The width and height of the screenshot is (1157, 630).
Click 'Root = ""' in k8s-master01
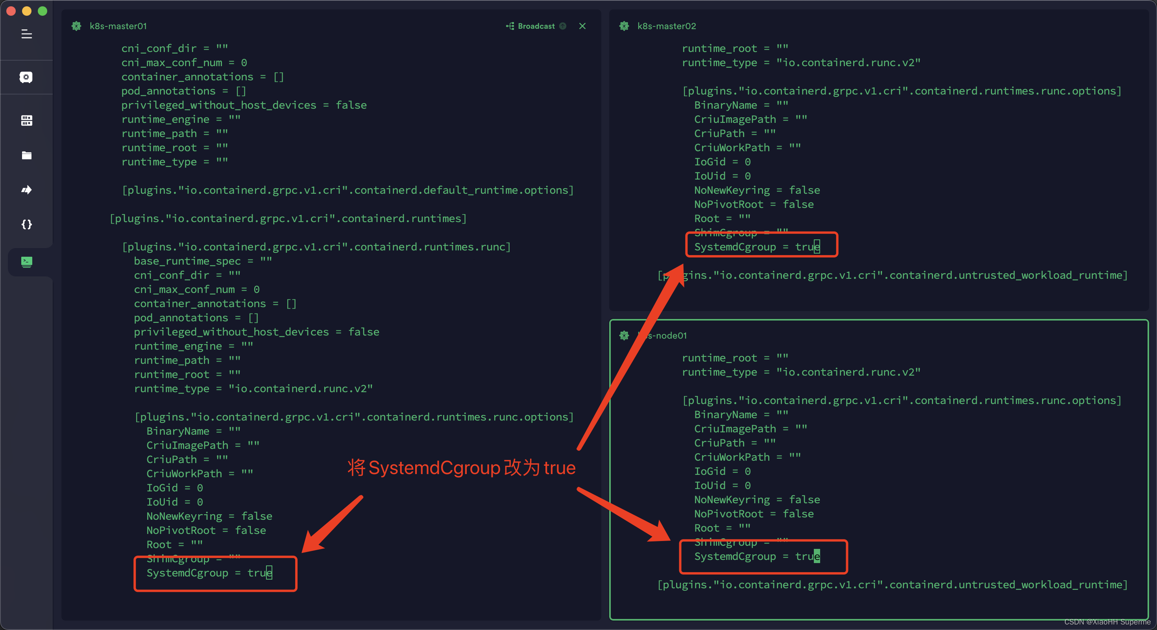pos(175,545)
